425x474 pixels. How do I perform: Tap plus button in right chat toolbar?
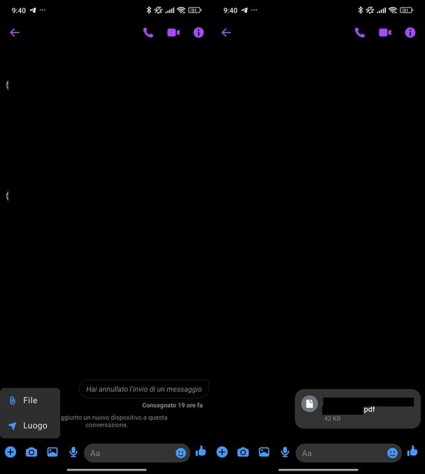222,452
